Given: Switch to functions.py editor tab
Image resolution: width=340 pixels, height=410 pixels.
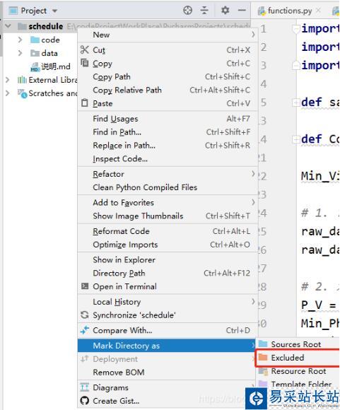Looking at the screenshot, I should [x=290, y=11].
